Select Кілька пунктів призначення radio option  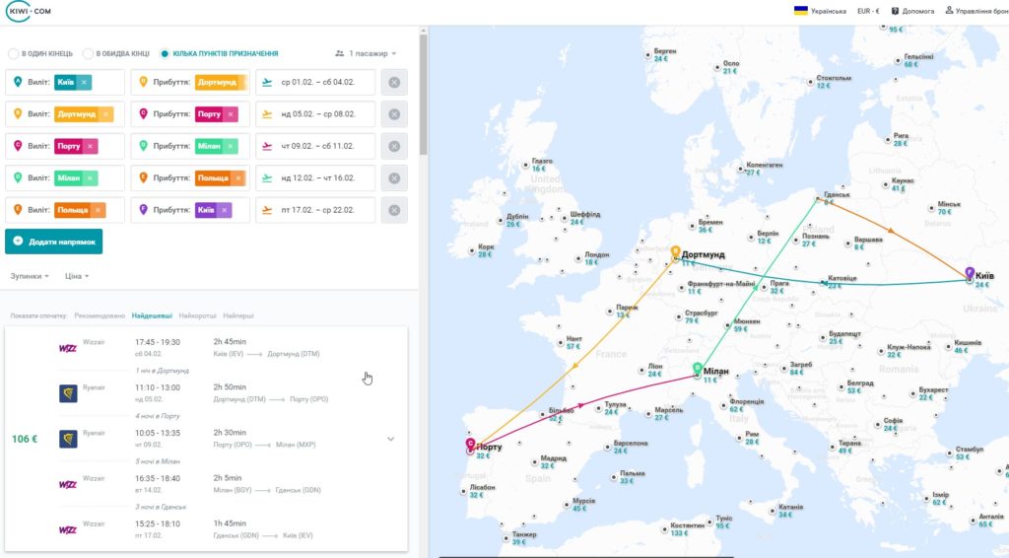pyautogui.click(x=165, y=53)
